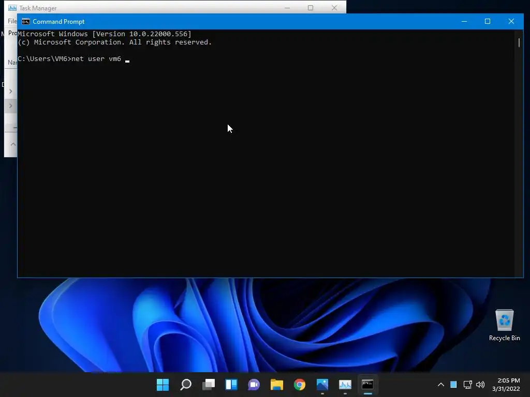Viewport: 530px width, 397px height.
Task: Select Command Prompt taskbar icon
Action: click(368, 385)
